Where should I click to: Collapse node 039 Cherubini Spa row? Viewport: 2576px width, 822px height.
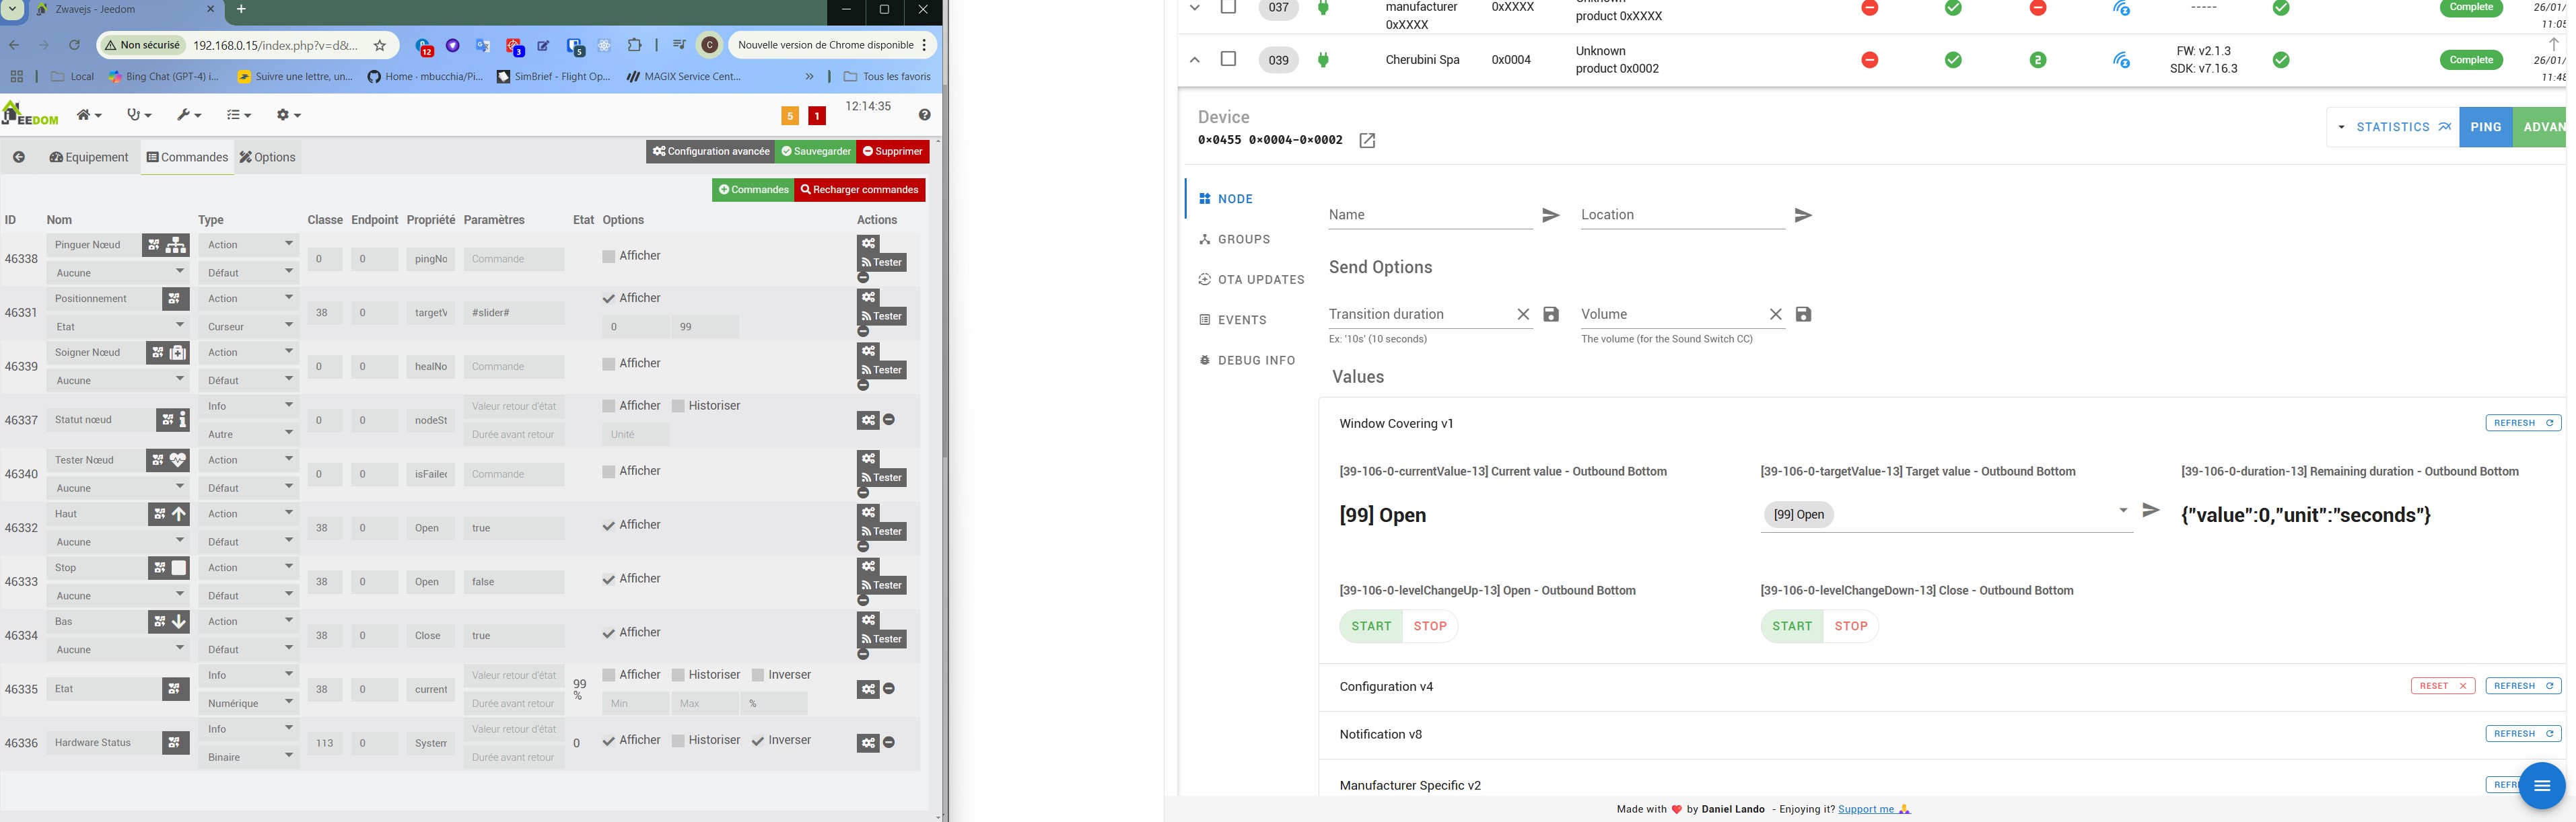(1194, 60)
